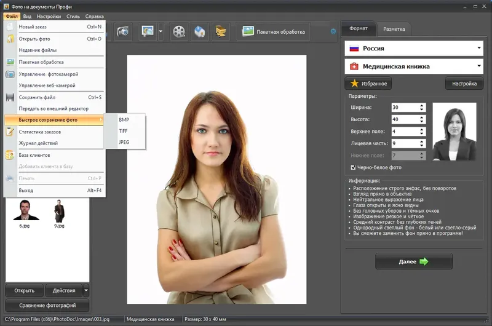Screen dimensions: 492x326
Task: Open the Медицинская книжка document type dropdown
Action: point(478,66)
